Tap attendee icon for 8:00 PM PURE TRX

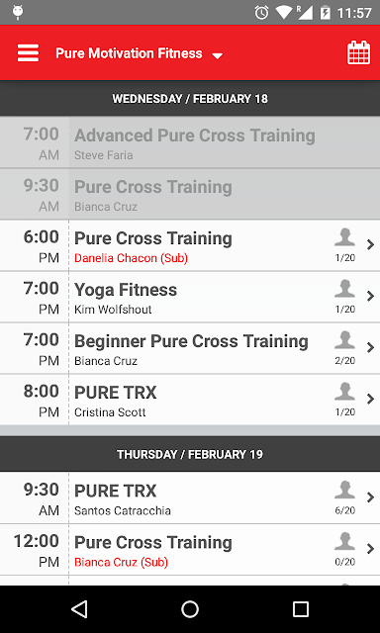[x=344, y=392]
